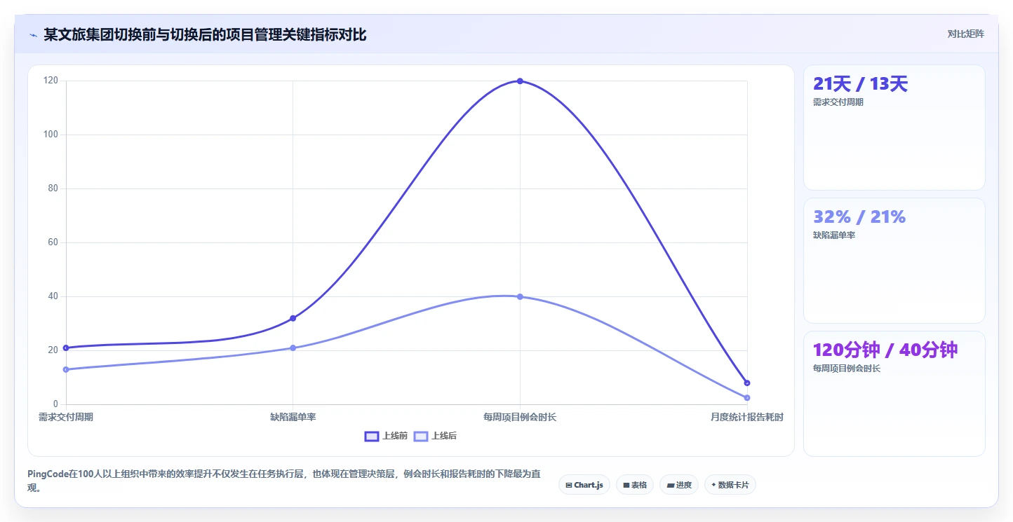The width and height of the screenshot is (1013, 522).
Task: Click the 21天 / 13天 card value
Action: point(860,84)
